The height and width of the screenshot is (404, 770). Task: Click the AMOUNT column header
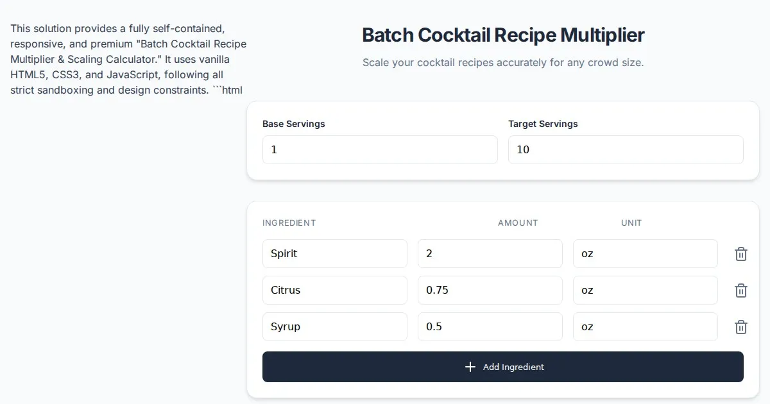(518, 223)
